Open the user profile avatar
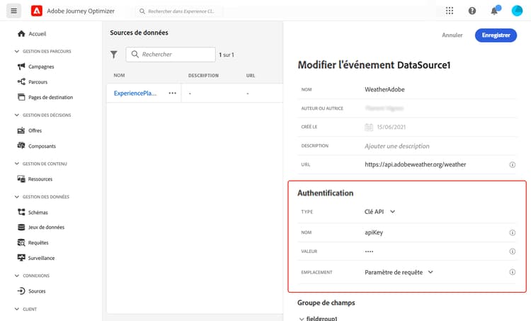The width and height of the screenshot is (531, 321). [517, 11]
